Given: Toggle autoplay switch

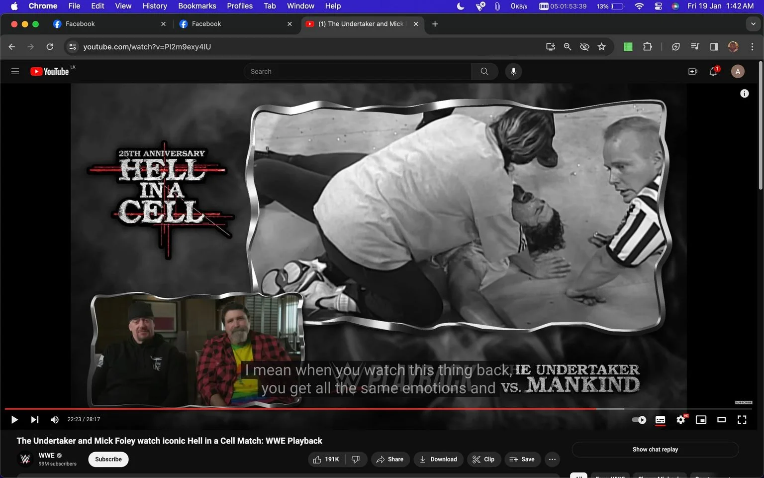Looking at the screenshot, I should click(639, 420).
